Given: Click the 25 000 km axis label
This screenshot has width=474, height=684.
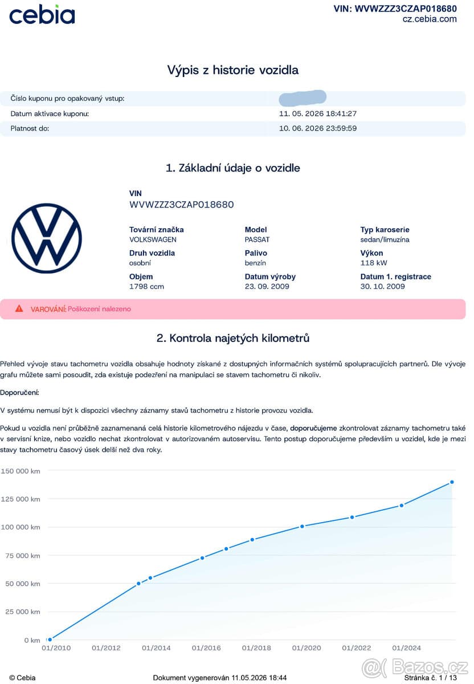Looking at the screenshot, I should click(x=23, y=612).
